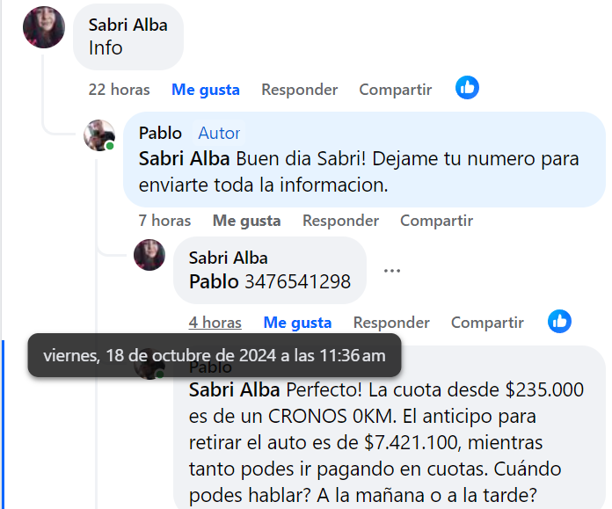Toggle Me gusta on the phone number comment

click(297, 323)
